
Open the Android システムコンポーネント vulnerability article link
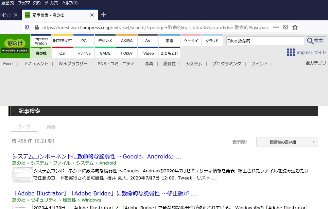pyautogui.click(x=97, y=156)
